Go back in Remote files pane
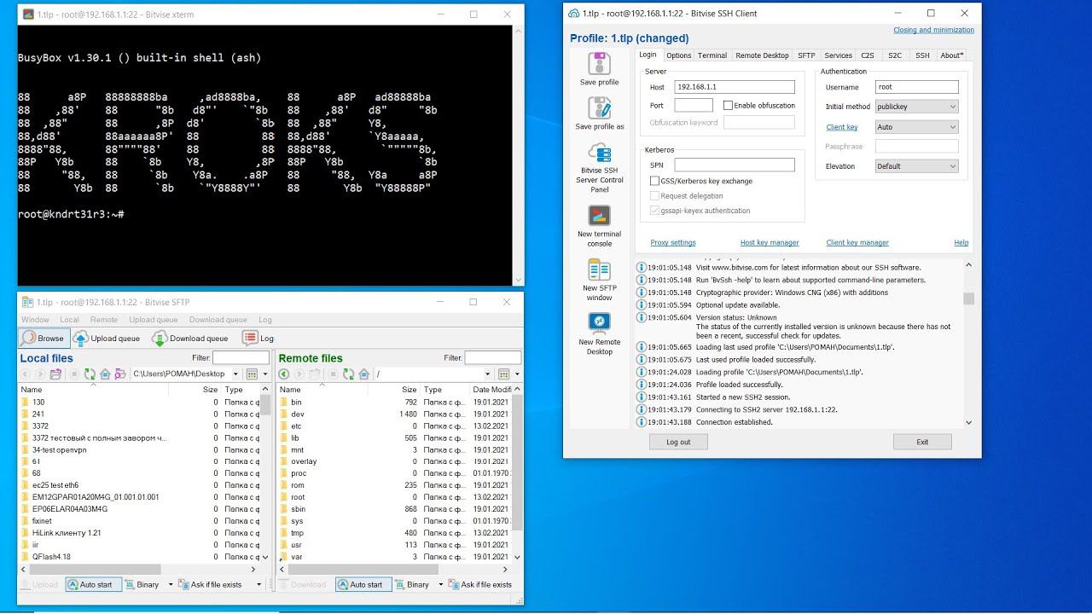Viewport: 1092px width, 614px height. point(284,374)
